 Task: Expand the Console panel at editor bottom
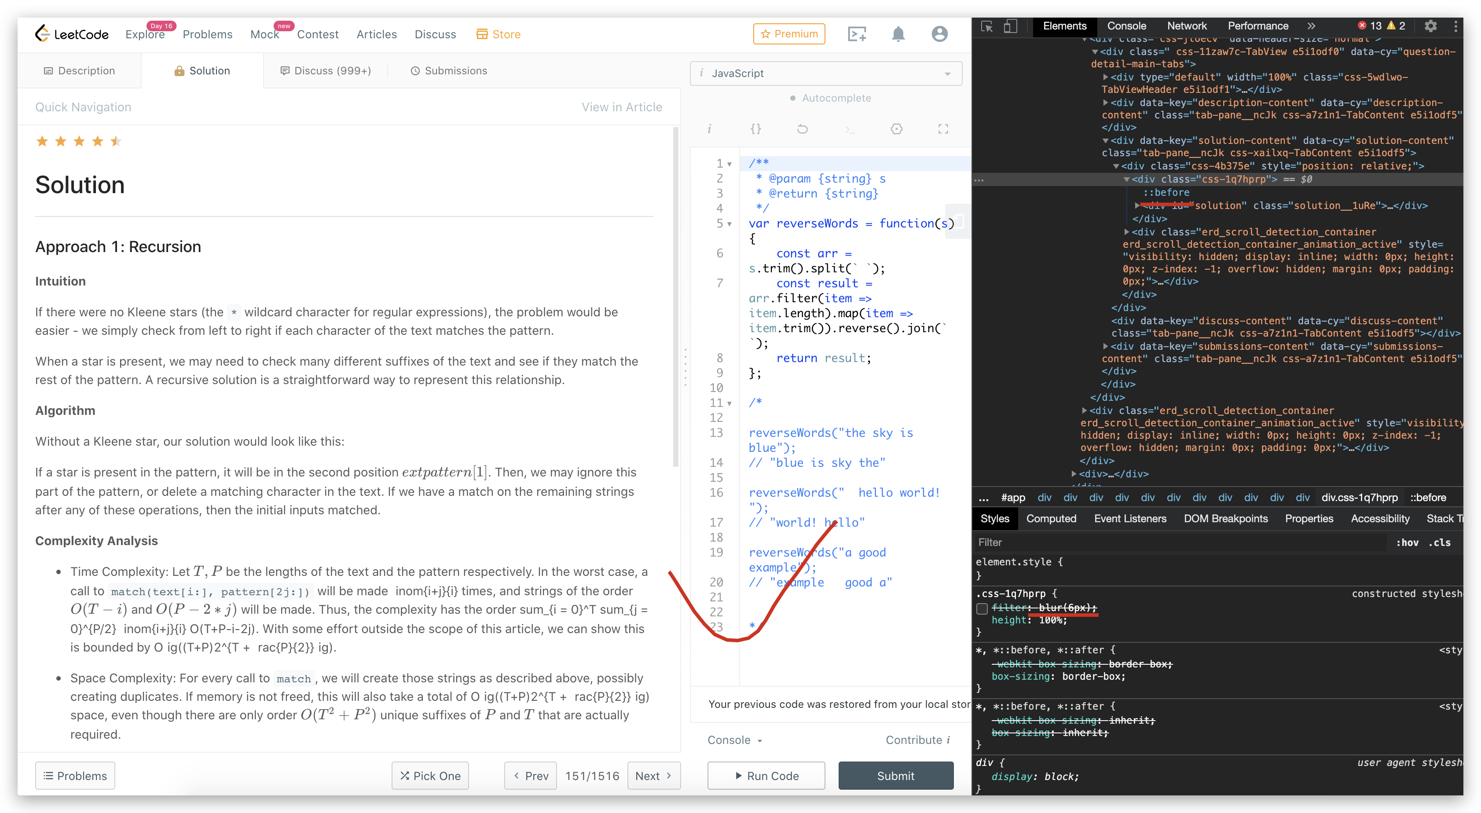pyautogui.click(x=734, y=740)
